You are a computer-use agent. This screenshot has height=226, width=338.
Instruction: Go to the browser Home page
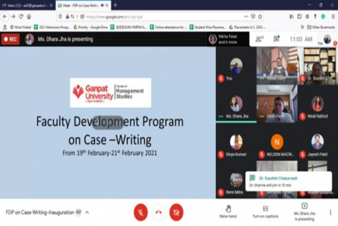pos(29,17)
